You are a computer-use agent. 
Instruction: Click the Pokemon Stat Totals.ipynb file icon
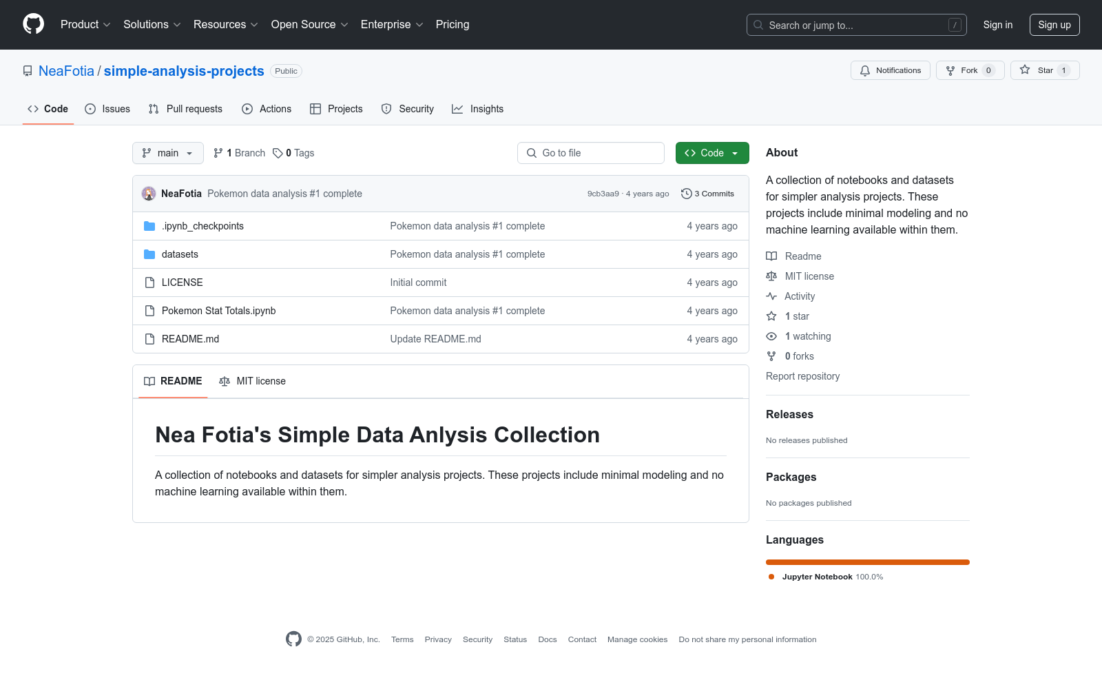coord(149,311)
